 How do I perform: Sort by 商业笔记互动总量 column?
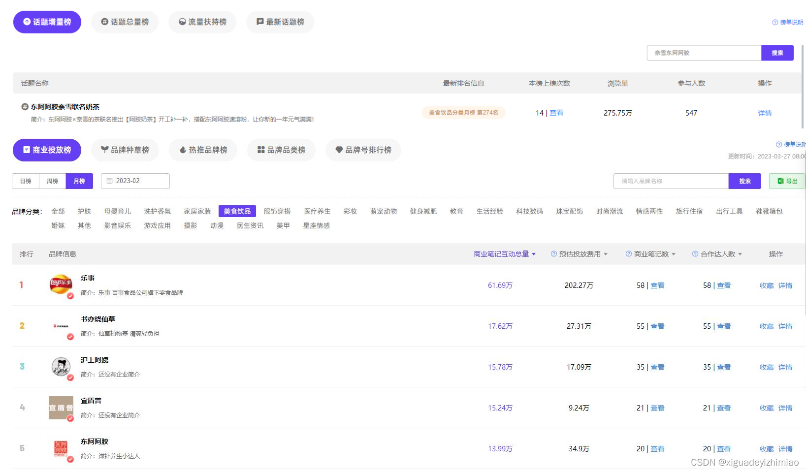[505, 254]
